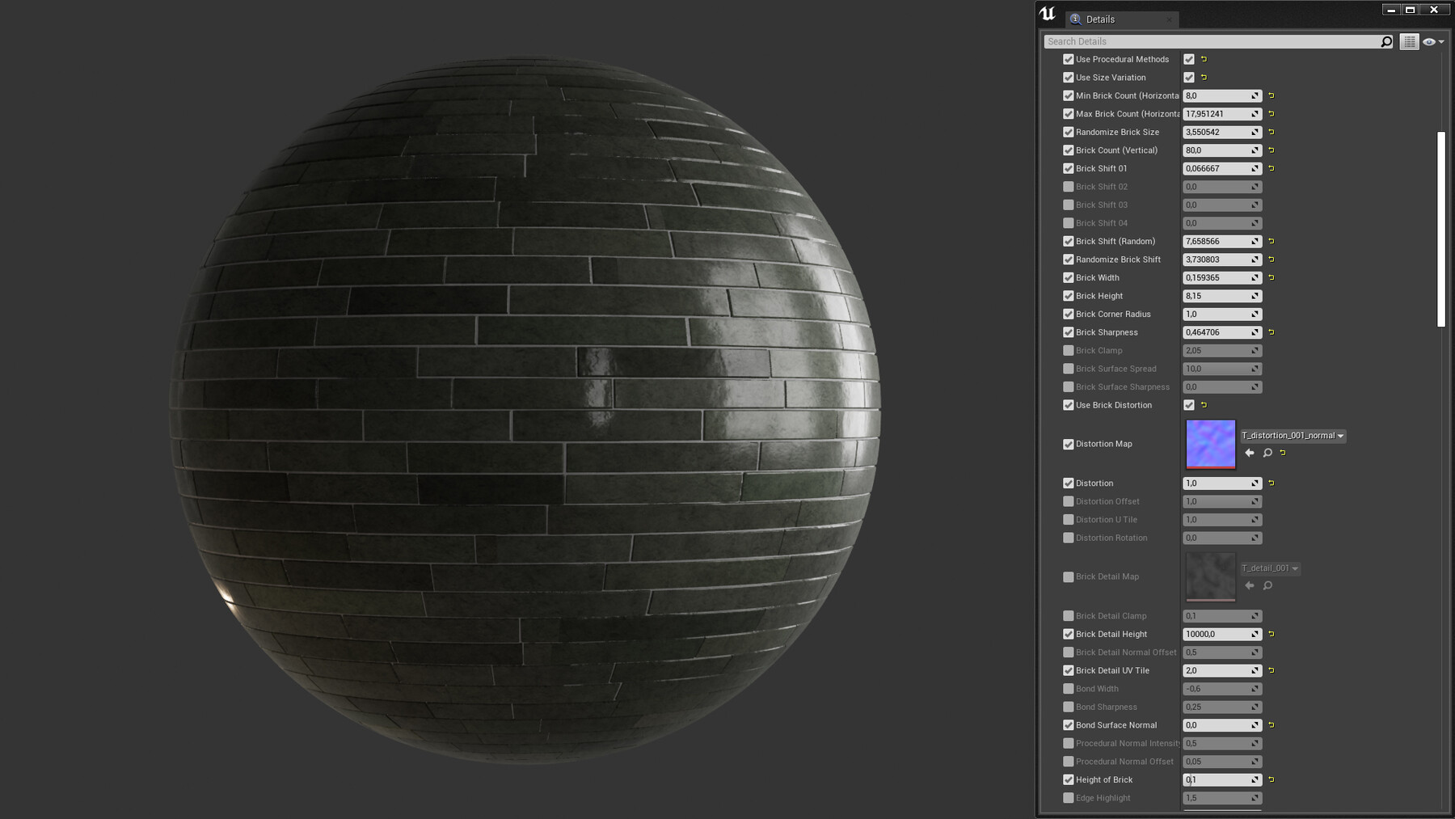Reset Min Brick Count to default value
The image size is (1455, 819).
(x=1272, y=95)
